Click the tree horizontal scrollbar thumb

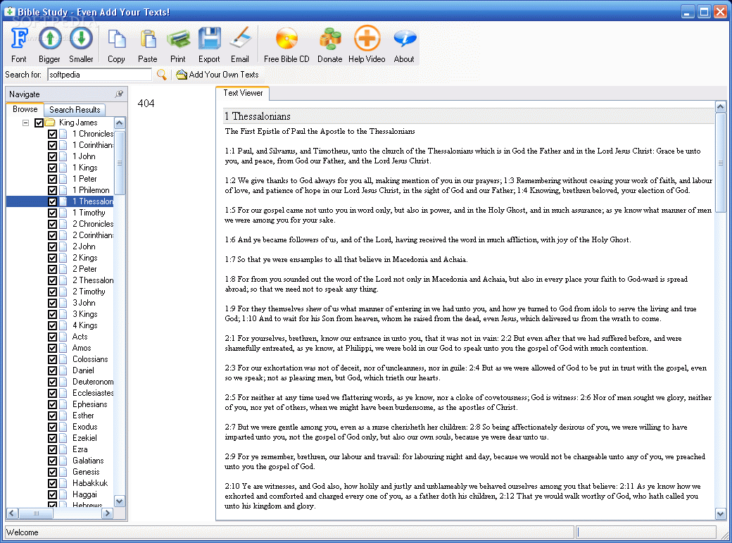[36, 513]
